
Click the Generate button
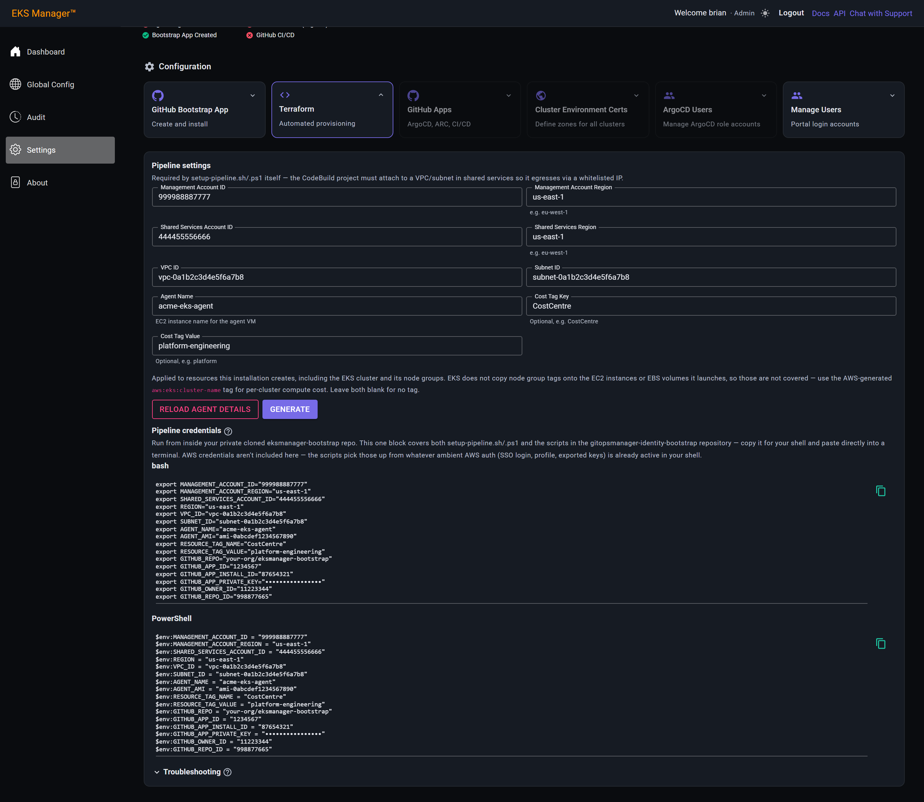click(290, 410)
